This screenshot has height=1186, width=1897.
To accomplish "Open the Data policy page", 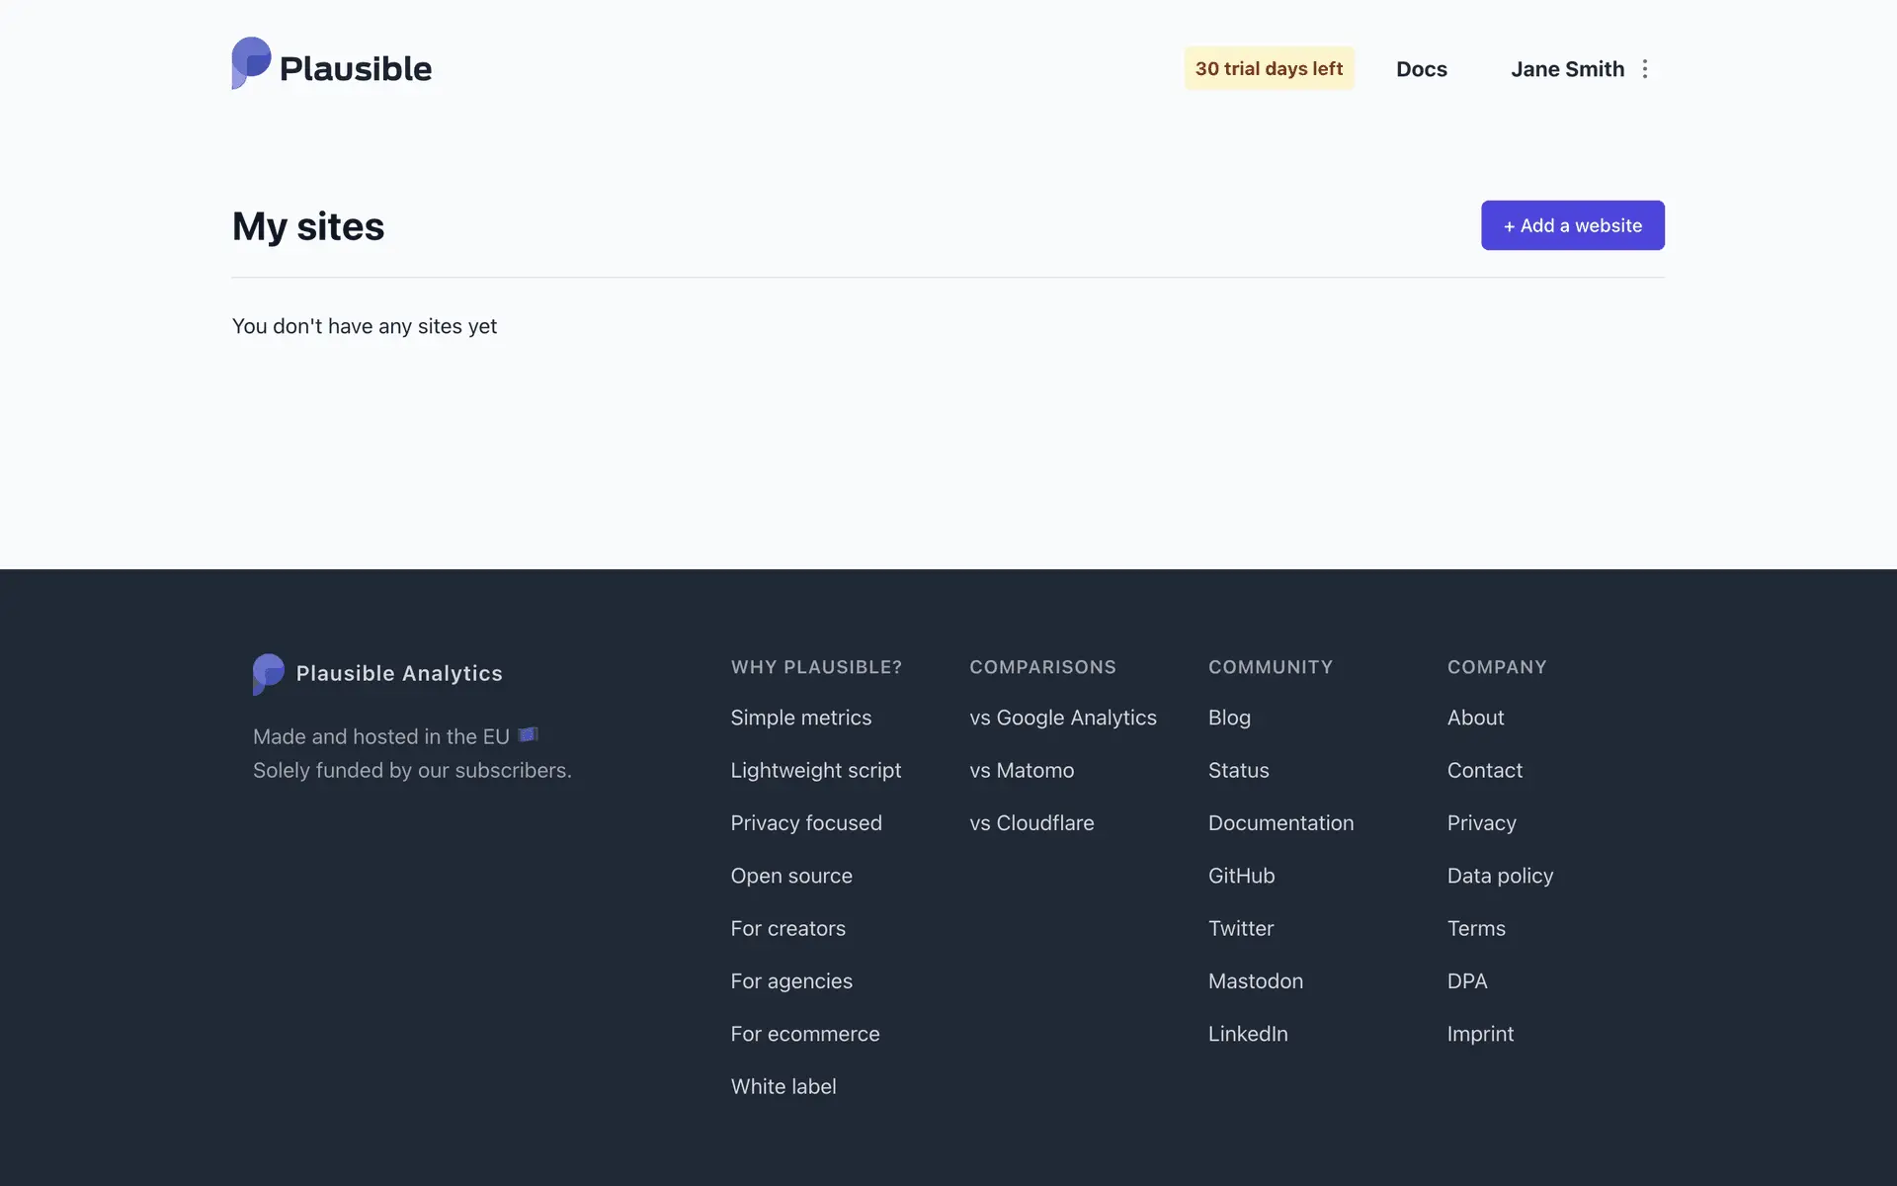I will pyautogui.click(x=1500, y=876).
